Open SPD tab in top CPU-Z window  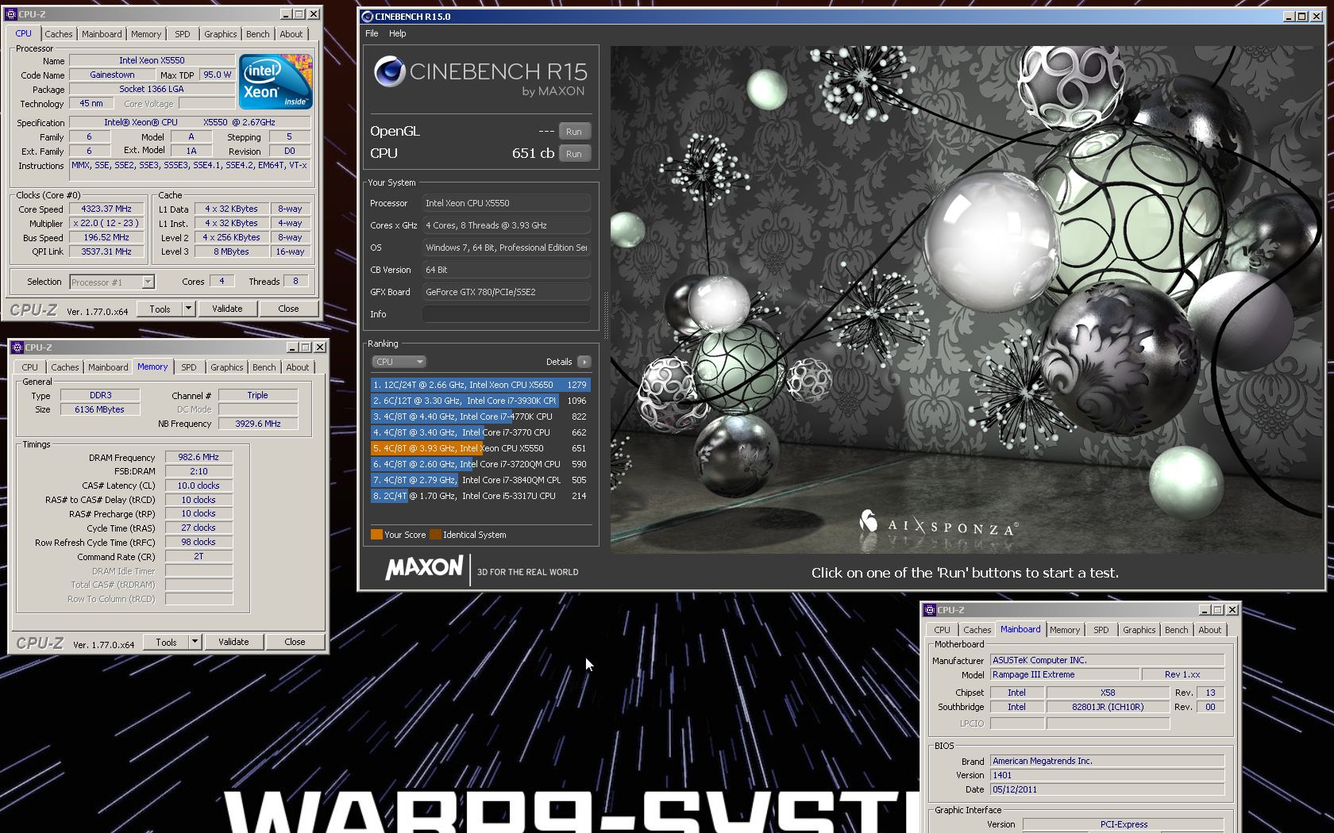(183, 34)
